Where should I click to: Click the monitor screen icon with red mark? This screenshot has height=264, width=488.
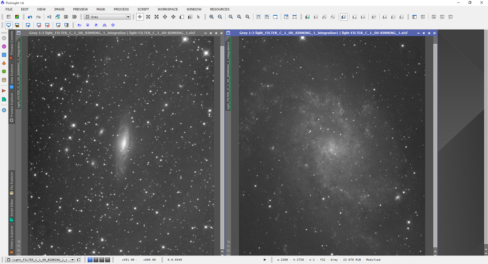pyautogui.click(x=39, y=25)
